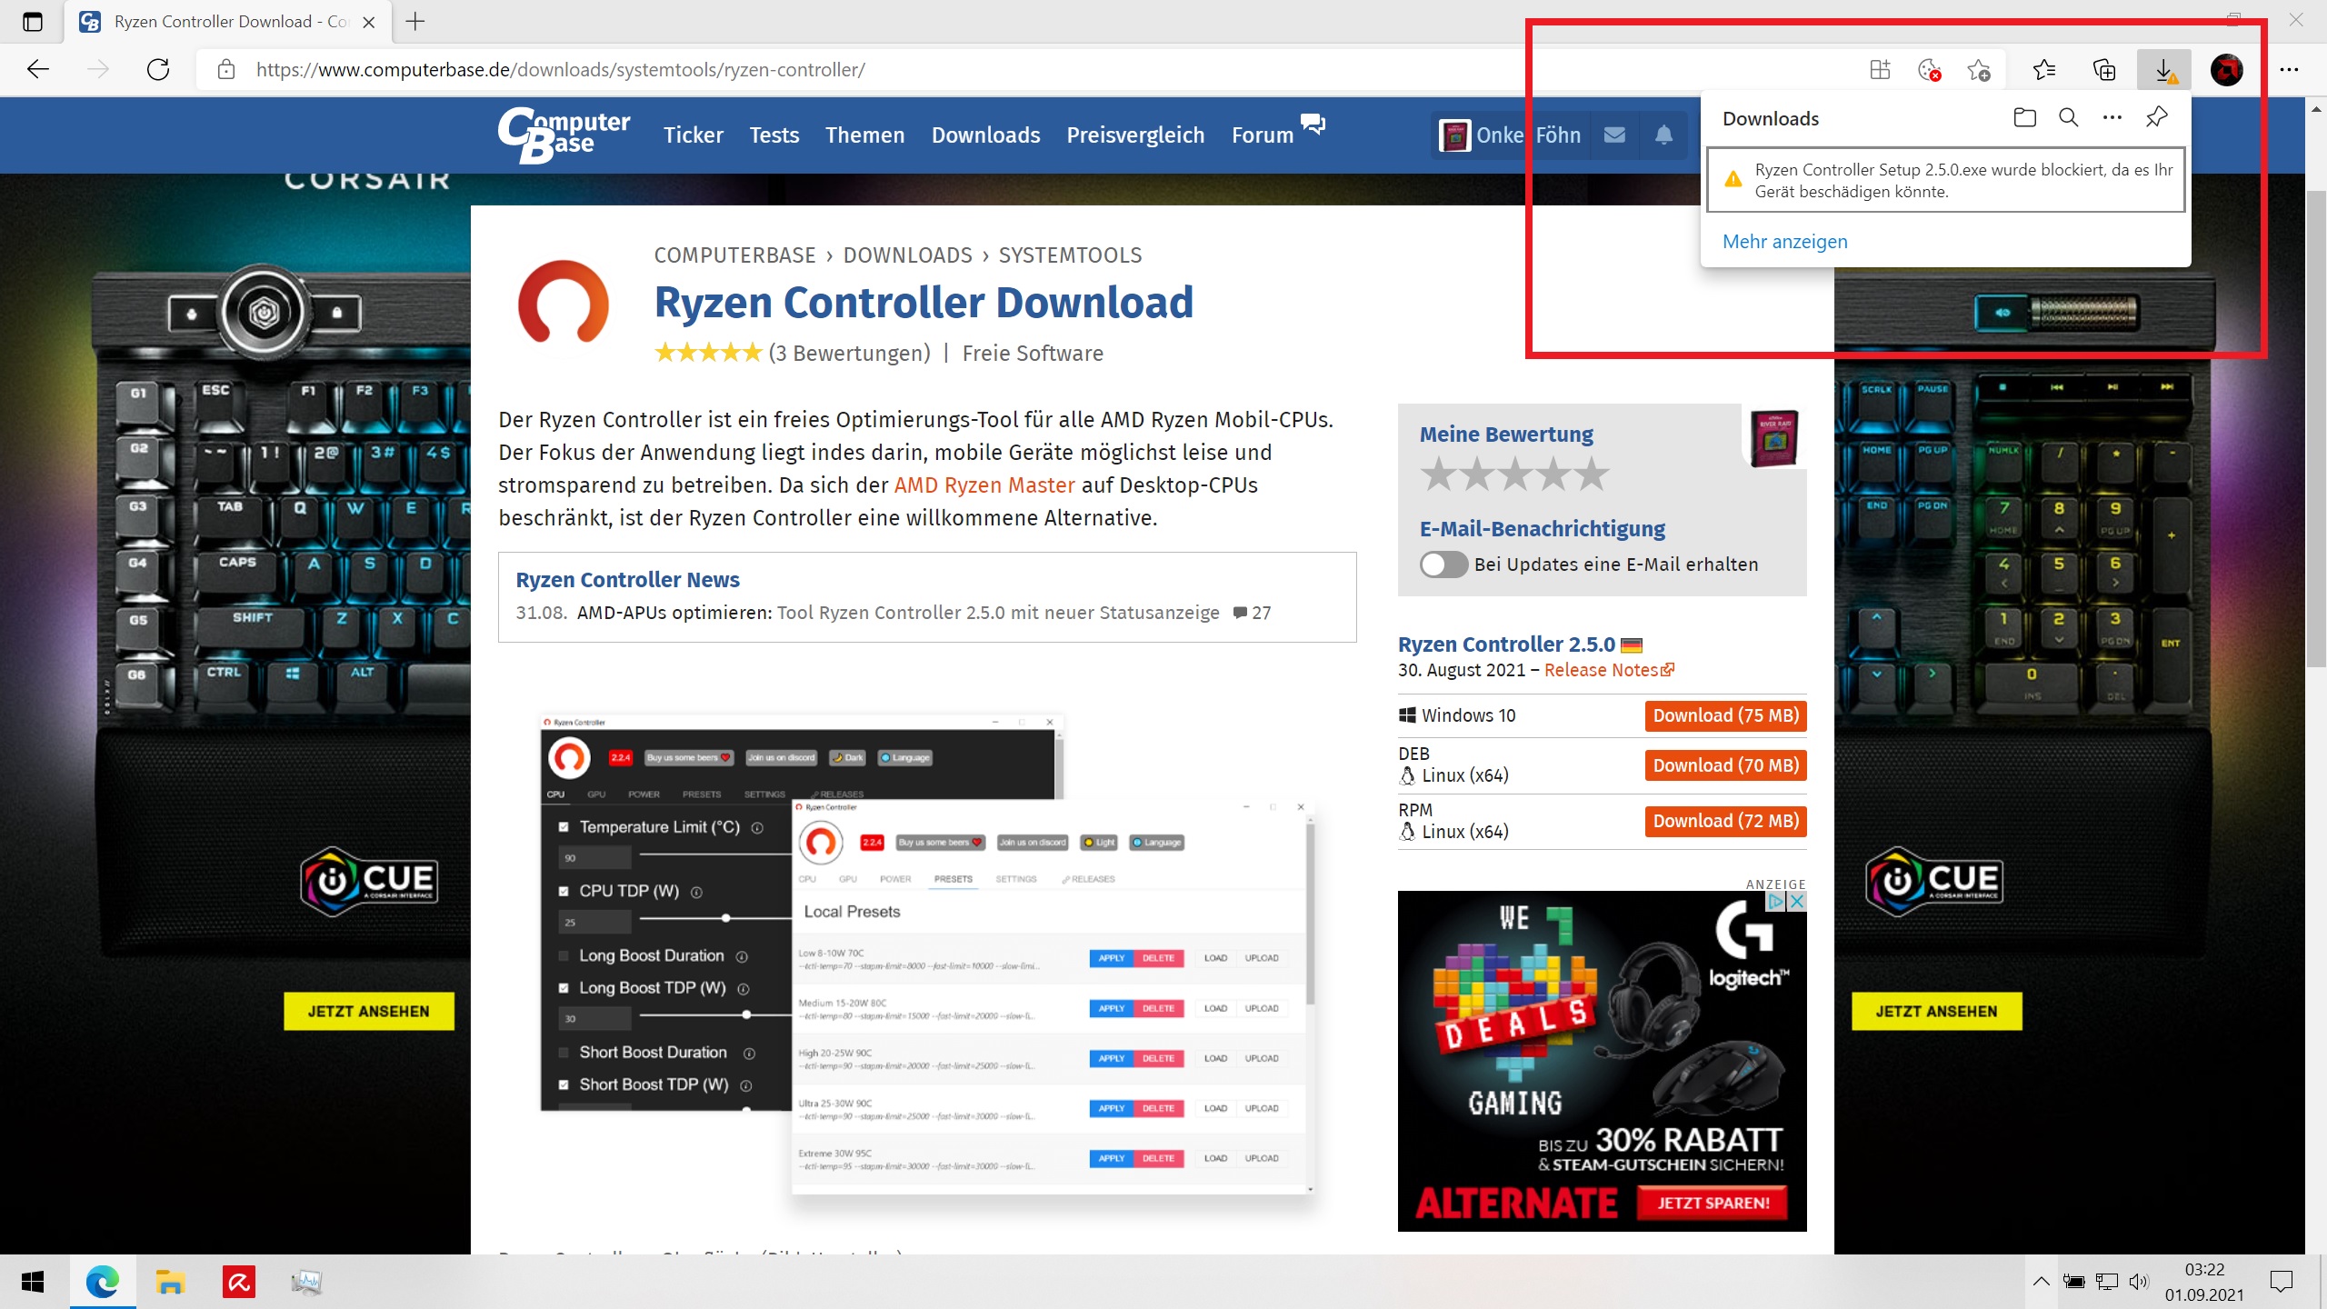
Task: Add this page to favorites
Action: click(1978, 70)
